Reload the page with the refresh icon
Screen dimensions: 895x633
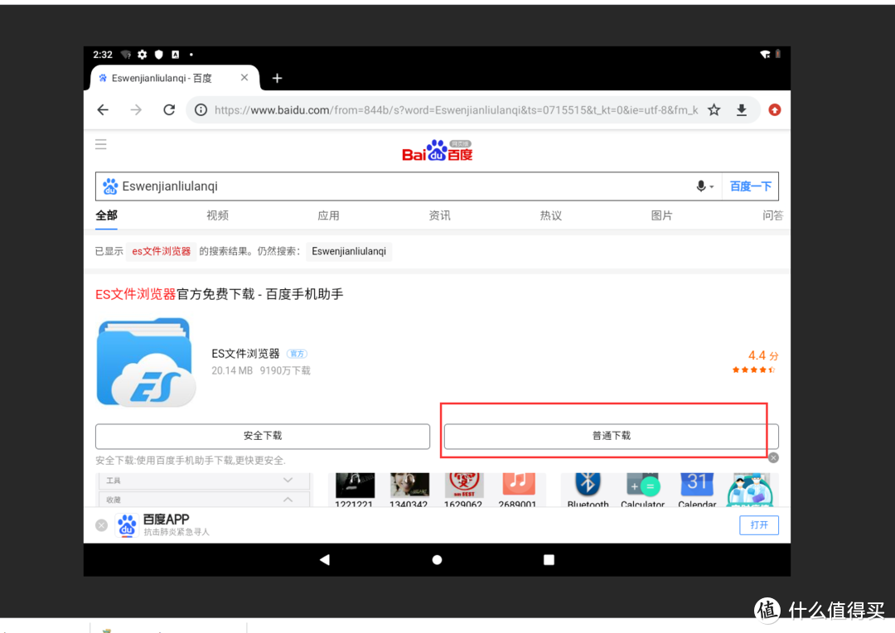pyautogui.click(x=169, y=109)
